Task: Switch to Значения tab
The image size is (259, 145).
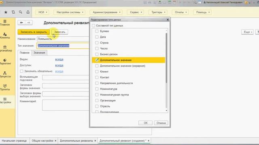Action: (x=39, y=53)
